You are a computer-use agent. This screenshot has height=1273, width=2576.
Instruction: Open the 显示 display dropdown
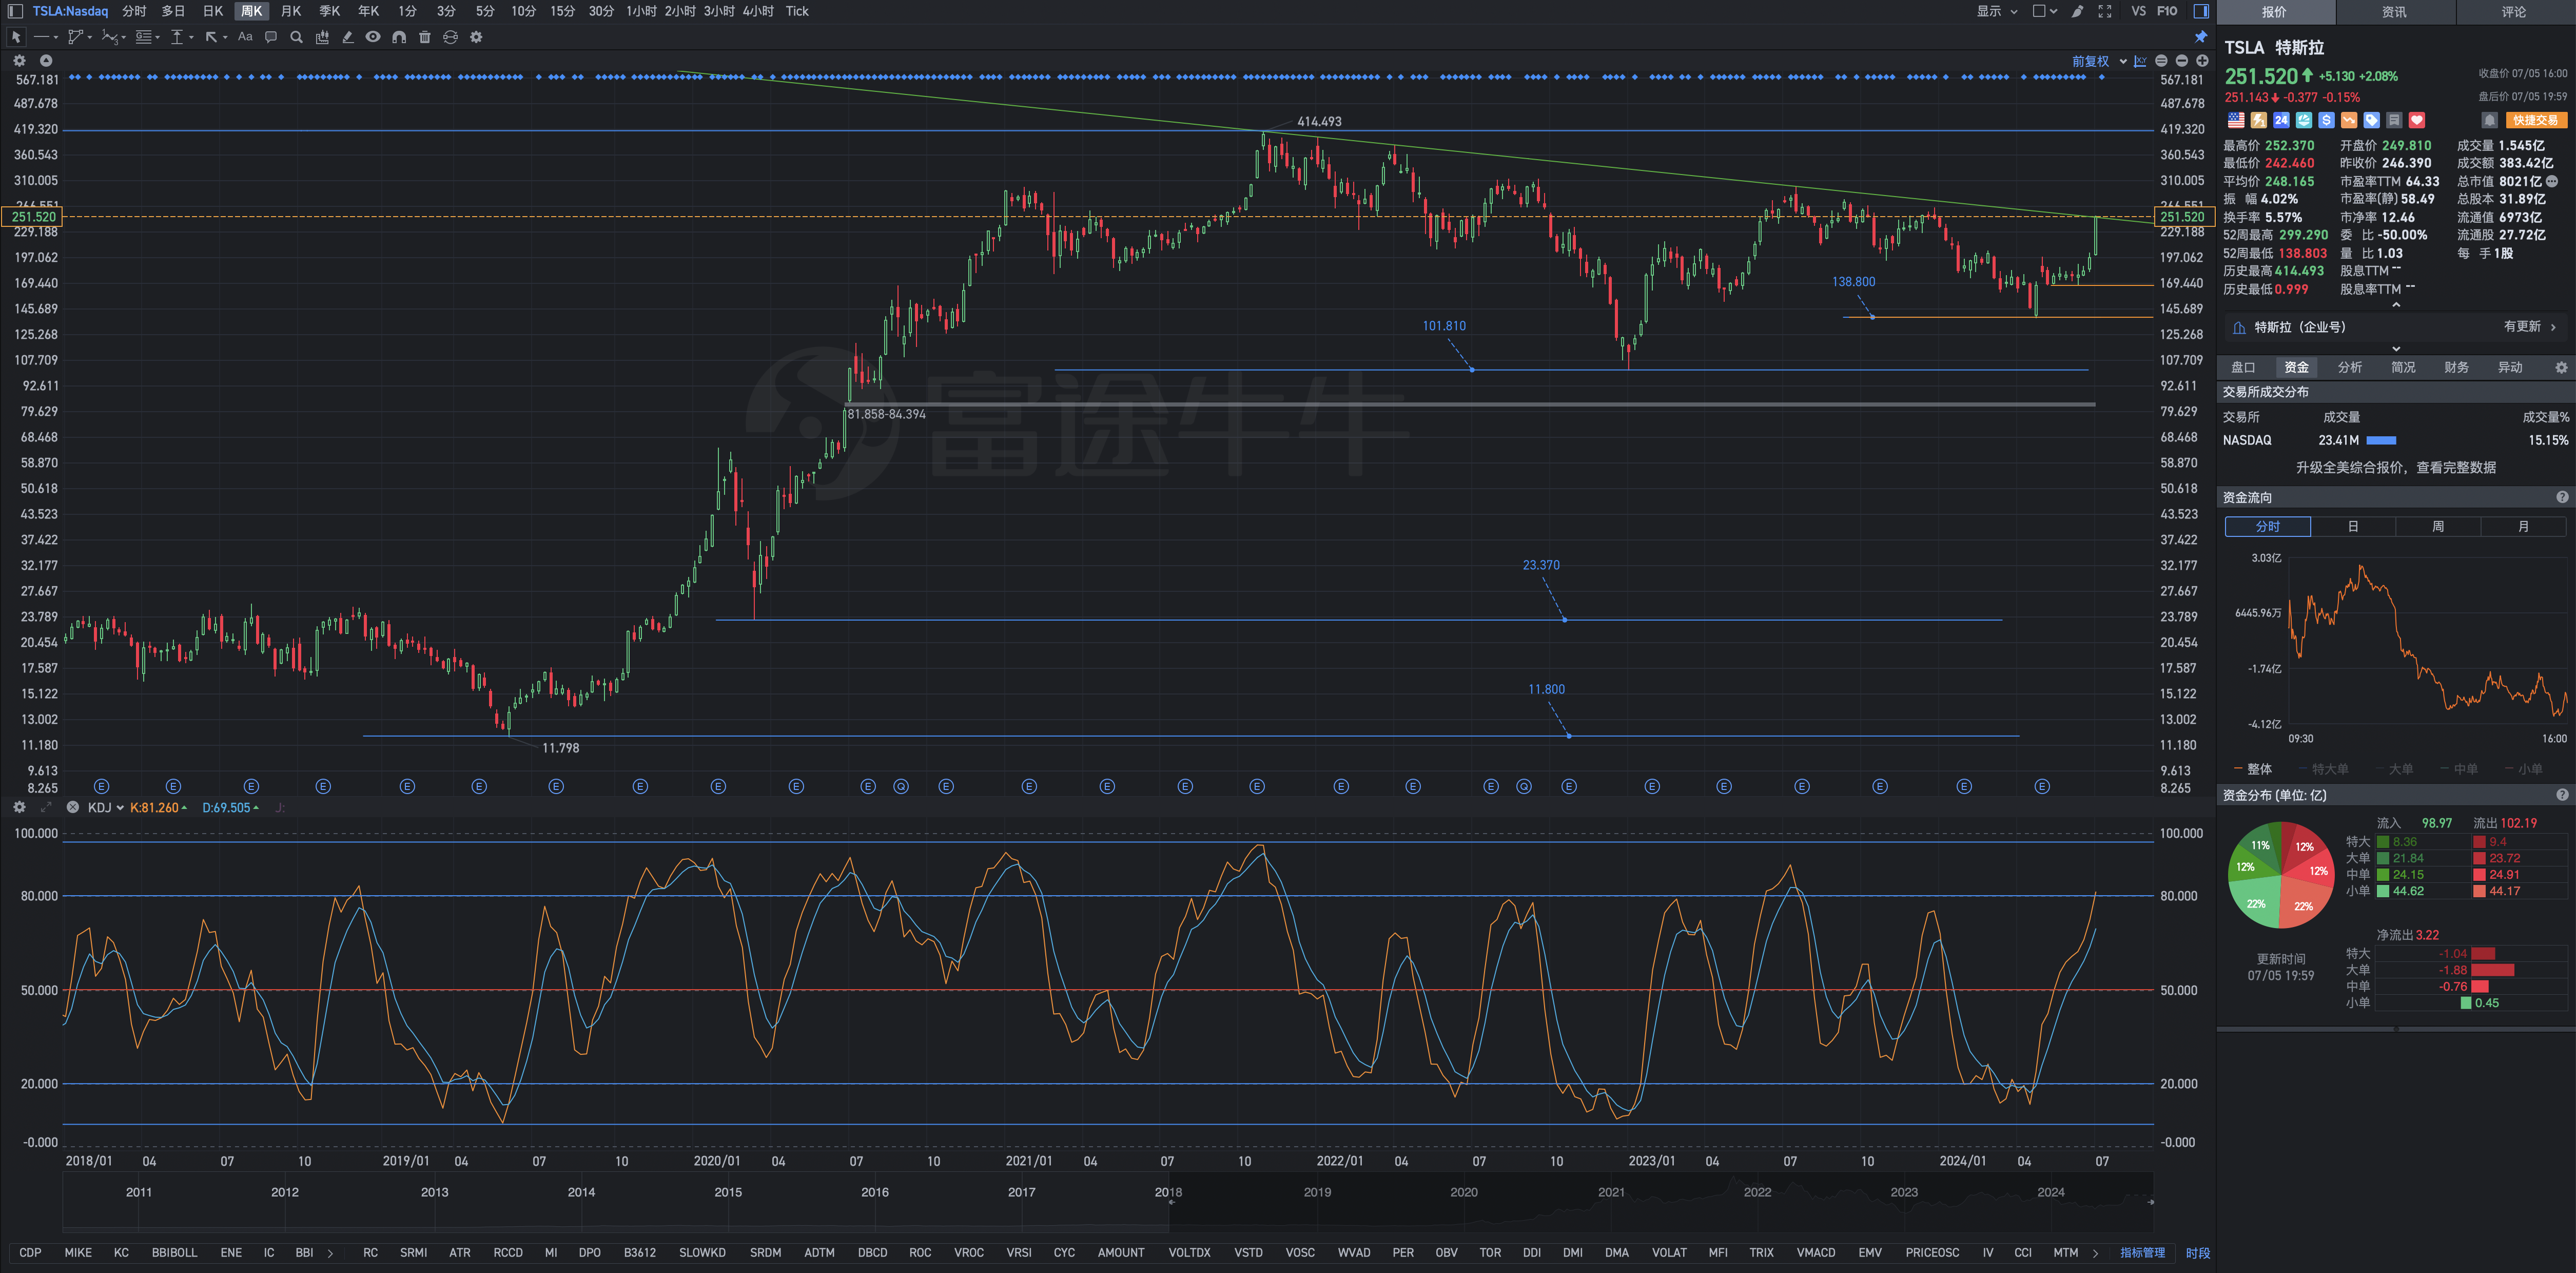click(x=1997, y=11)
